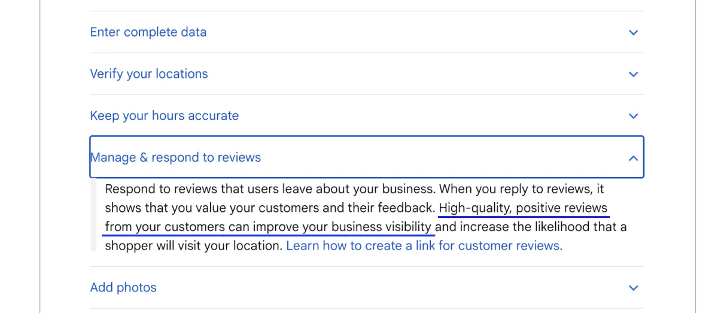Click the phrase shopper will visit your location

pyautogui.click(x=193, y=246)
